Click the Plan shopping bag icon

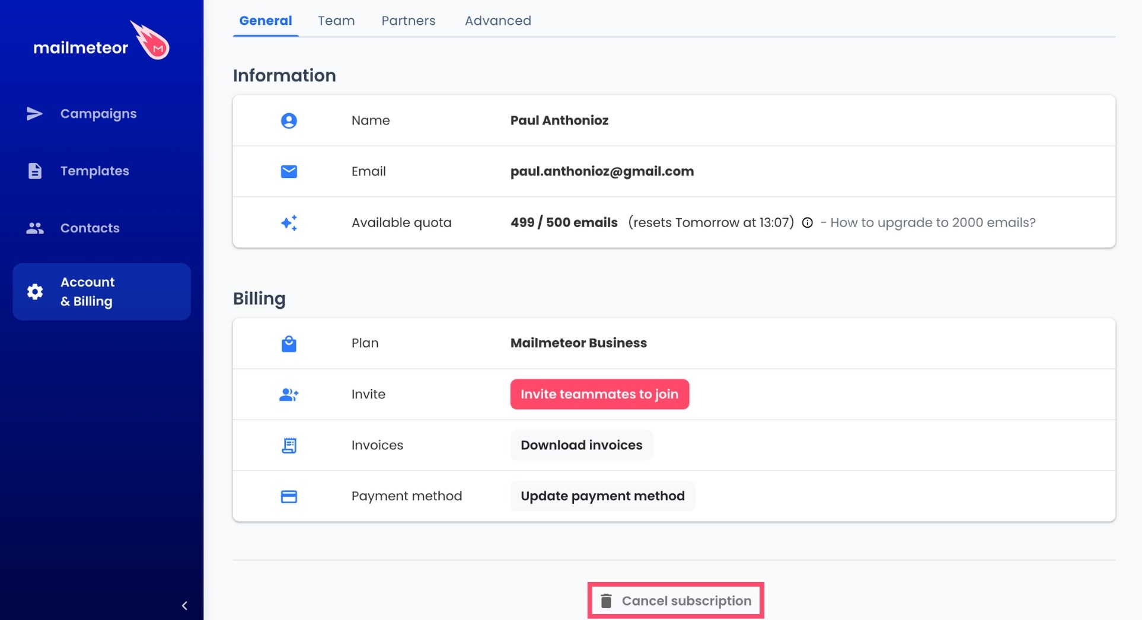click(289, 344)
